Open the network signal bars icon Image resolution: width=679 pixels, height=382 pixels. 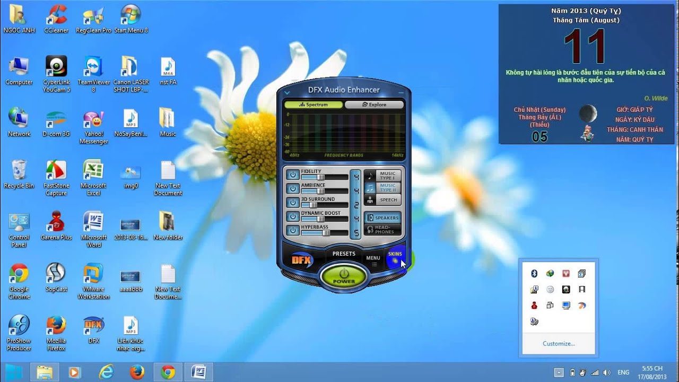pos(595,372)
